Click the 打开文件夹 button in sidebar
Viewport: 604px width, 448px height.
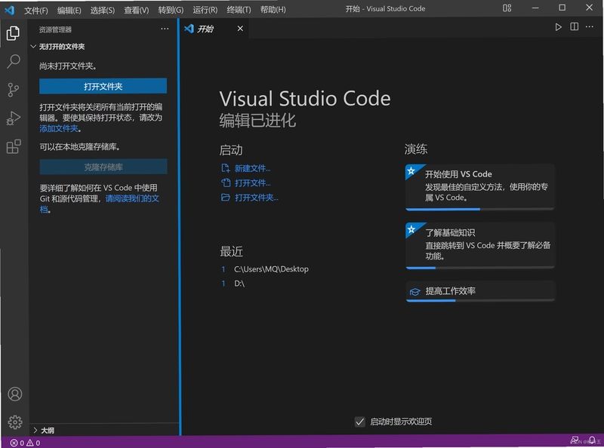coord(103,86)
